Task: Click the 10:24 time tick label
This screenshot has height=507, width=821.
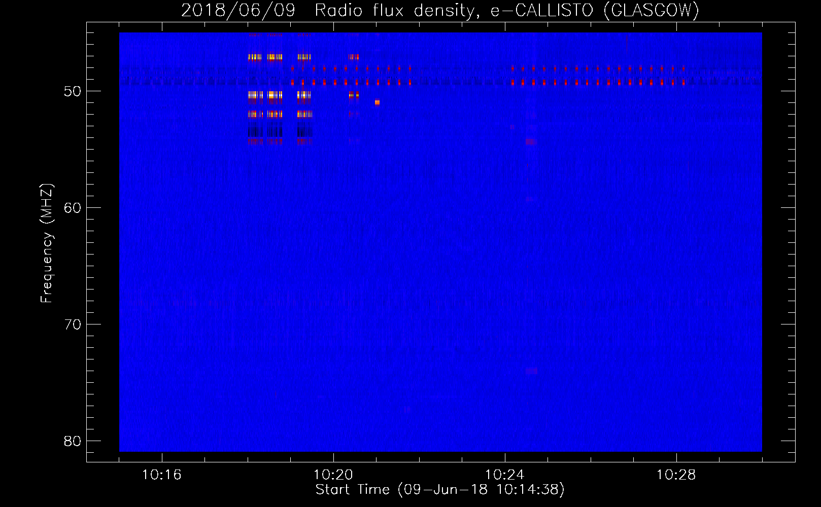Action: click(505, 475)
